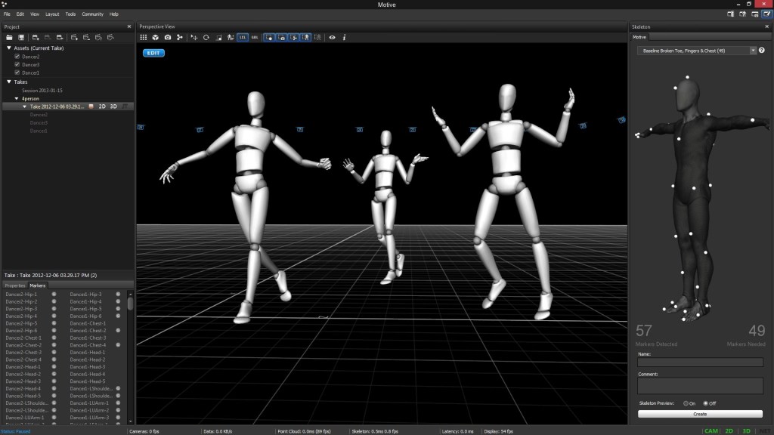This screenshot has width=774, height=435.
Task: Collapse the Assets (Current Take) section
Action: pos(8,48)
